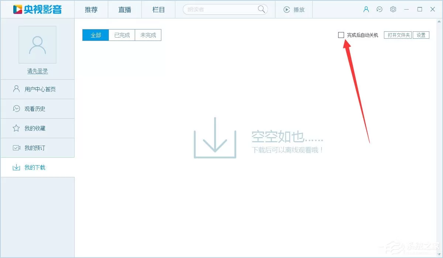Minimize the 央视影音 window
Screen dimensions: 443x258
[x=406, y=10]
